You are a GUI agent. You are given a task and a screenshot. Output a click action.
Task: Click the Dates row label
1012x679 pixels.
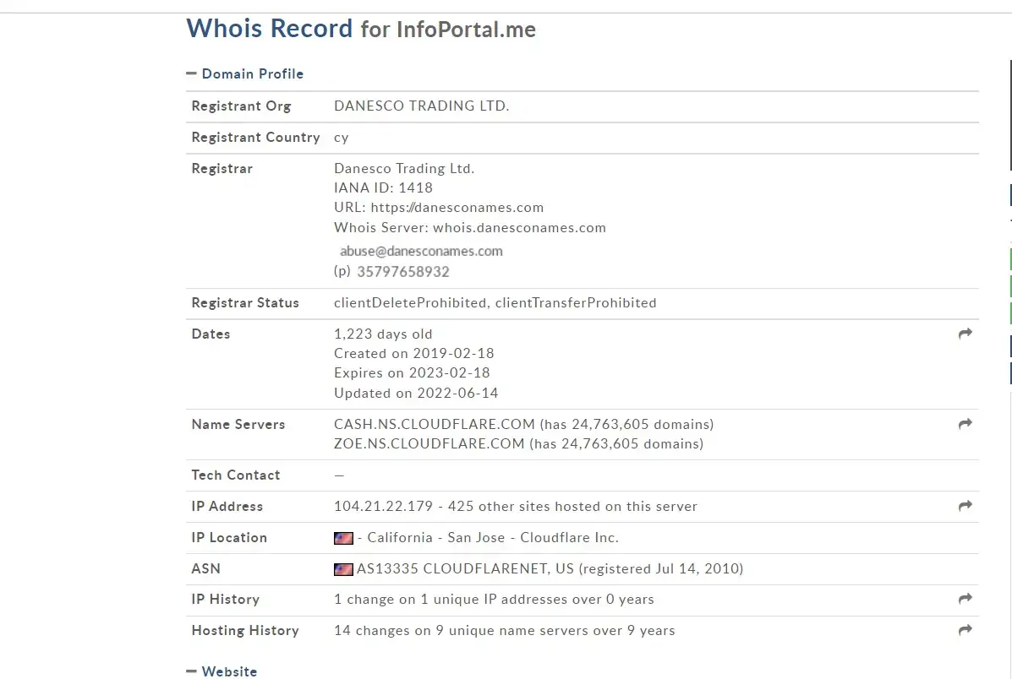211,334
